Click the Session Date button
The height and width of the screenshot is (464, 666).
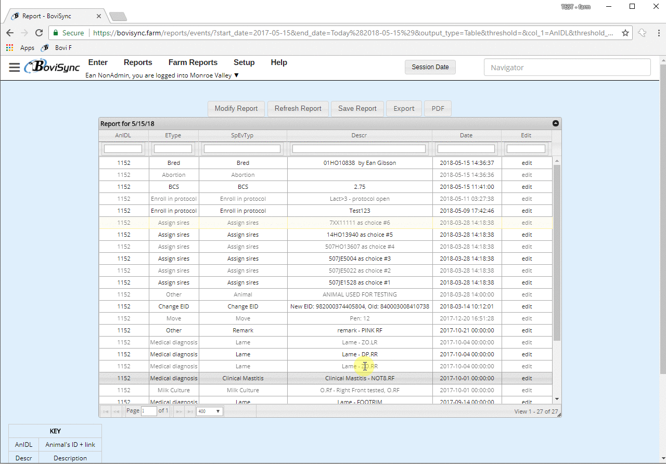(x=430, y=67)
